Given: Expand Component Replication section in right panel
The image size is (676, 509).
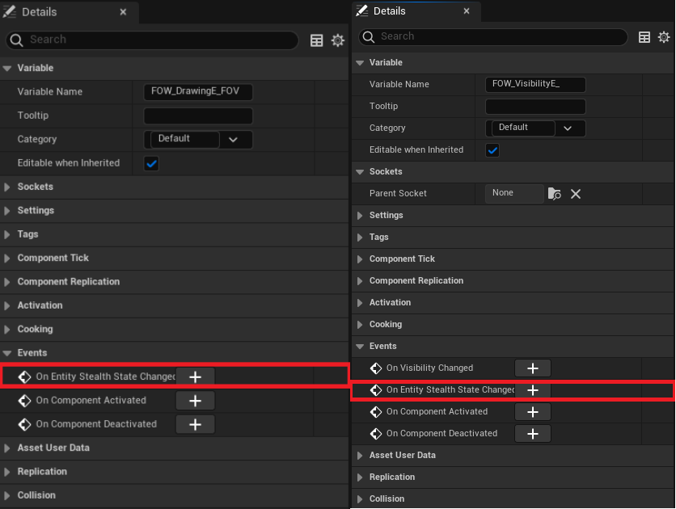Looking at the screenshot, I should click(360, 281).
